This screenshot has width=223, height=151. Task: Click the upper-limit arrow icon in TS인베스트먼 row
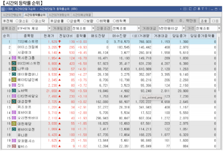click(x=59, y=42)
